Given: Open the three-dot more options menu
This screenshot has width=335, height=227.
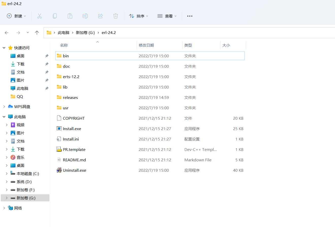Looking at the screenshot, I should click(190, 16).
